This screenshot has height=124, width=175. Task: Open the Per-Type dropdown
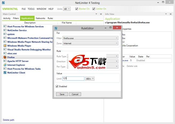[x=93, y=67]
